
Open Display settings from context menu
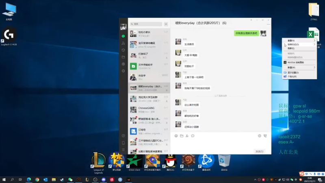pyautogui.click(x=299, y=73)
